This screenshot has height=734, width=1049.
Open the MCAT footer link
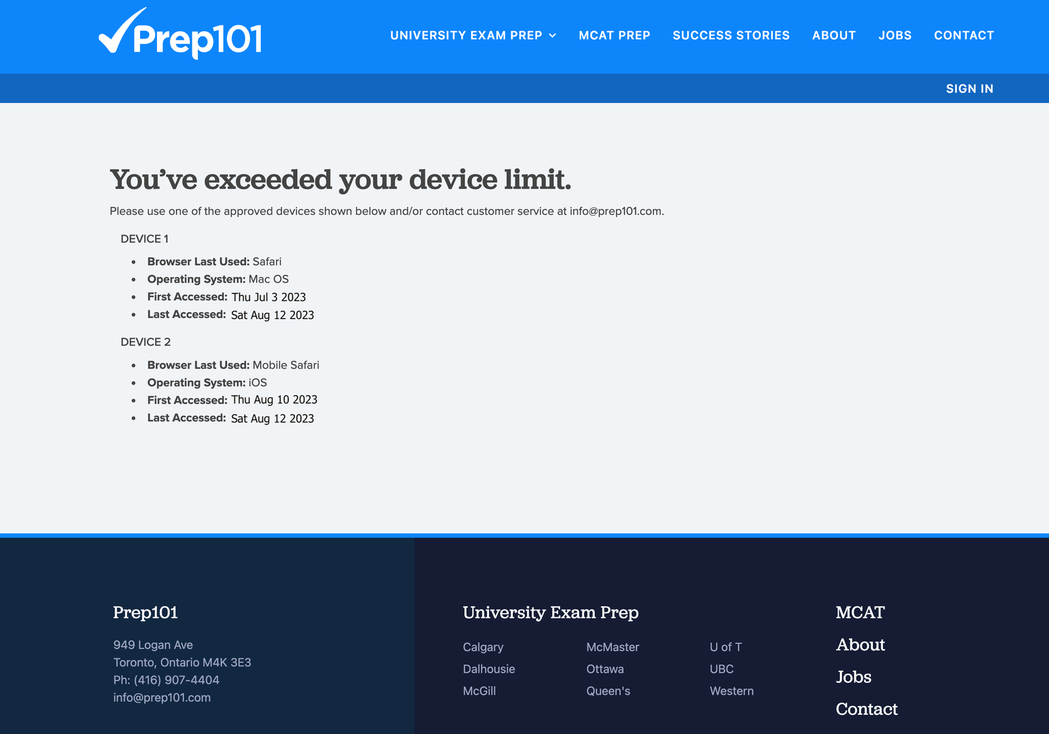[x=860, y=612]
